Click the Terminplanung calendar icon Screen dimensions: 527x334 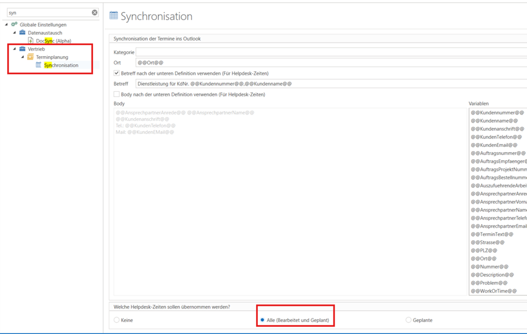point(30,57)
